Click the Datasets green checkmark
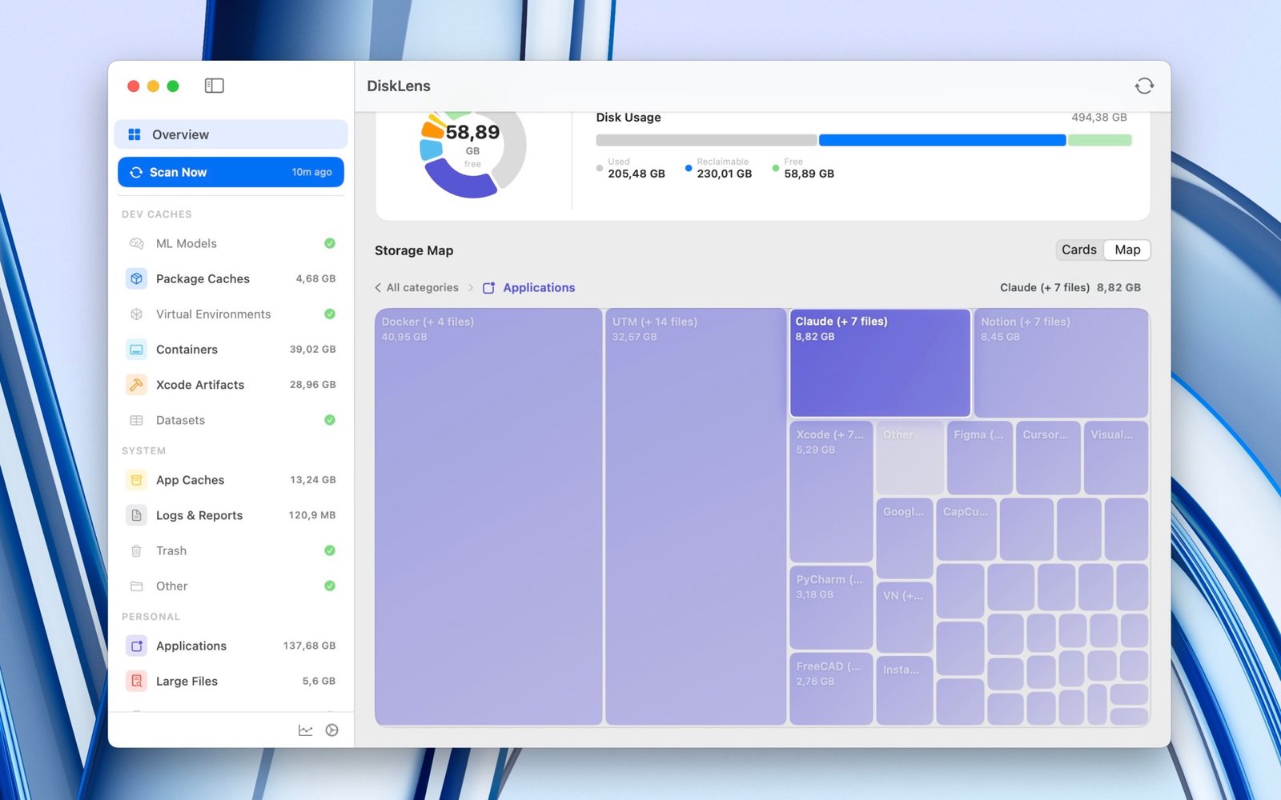Image resolution: width=1281 pixels, height=800 pixels. point(330,420)
